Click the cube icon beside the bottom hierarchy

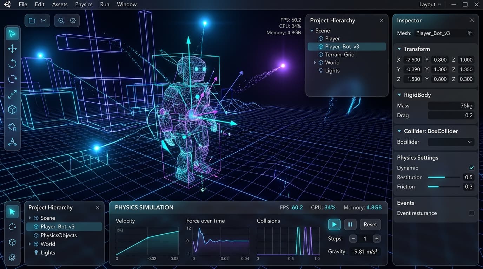coord(12,242)
